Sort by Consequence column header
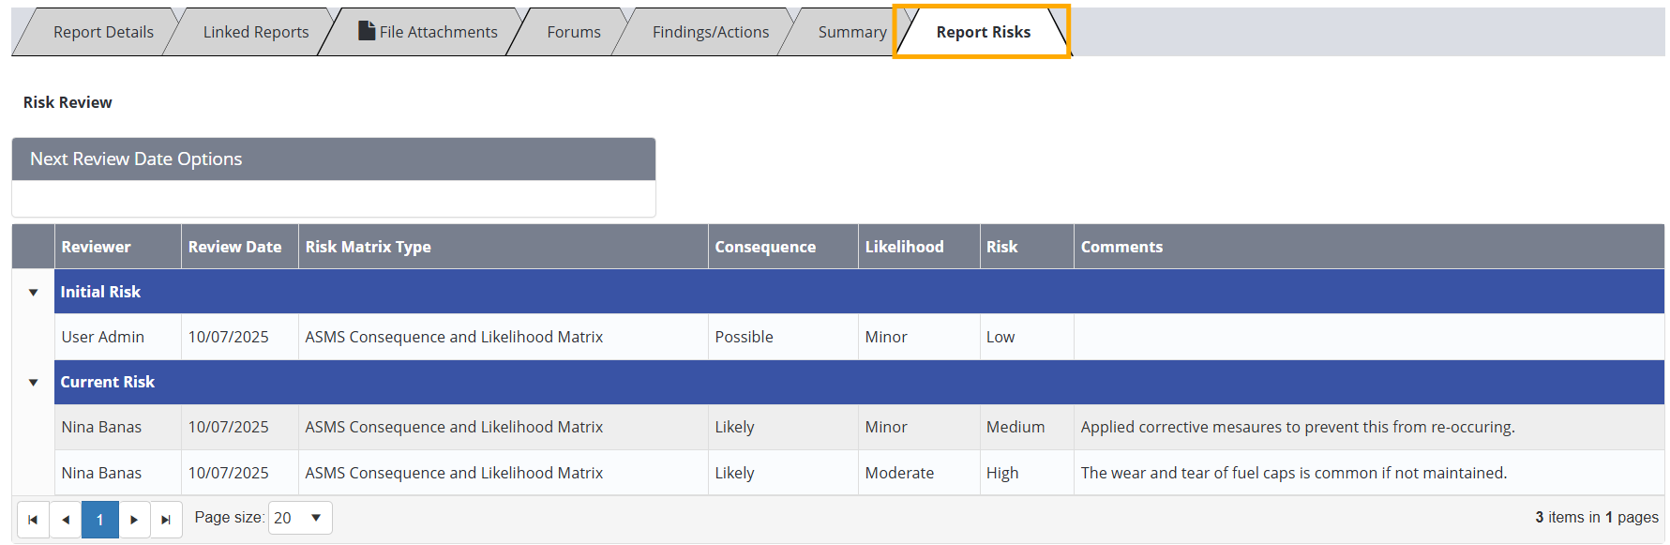Image resolution: width=1670 pixels, height=545 pixels. (x=765, y=247)
